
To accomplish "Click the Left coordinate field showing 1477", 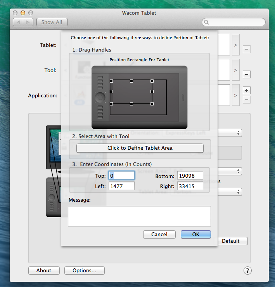I will [121, 186].
